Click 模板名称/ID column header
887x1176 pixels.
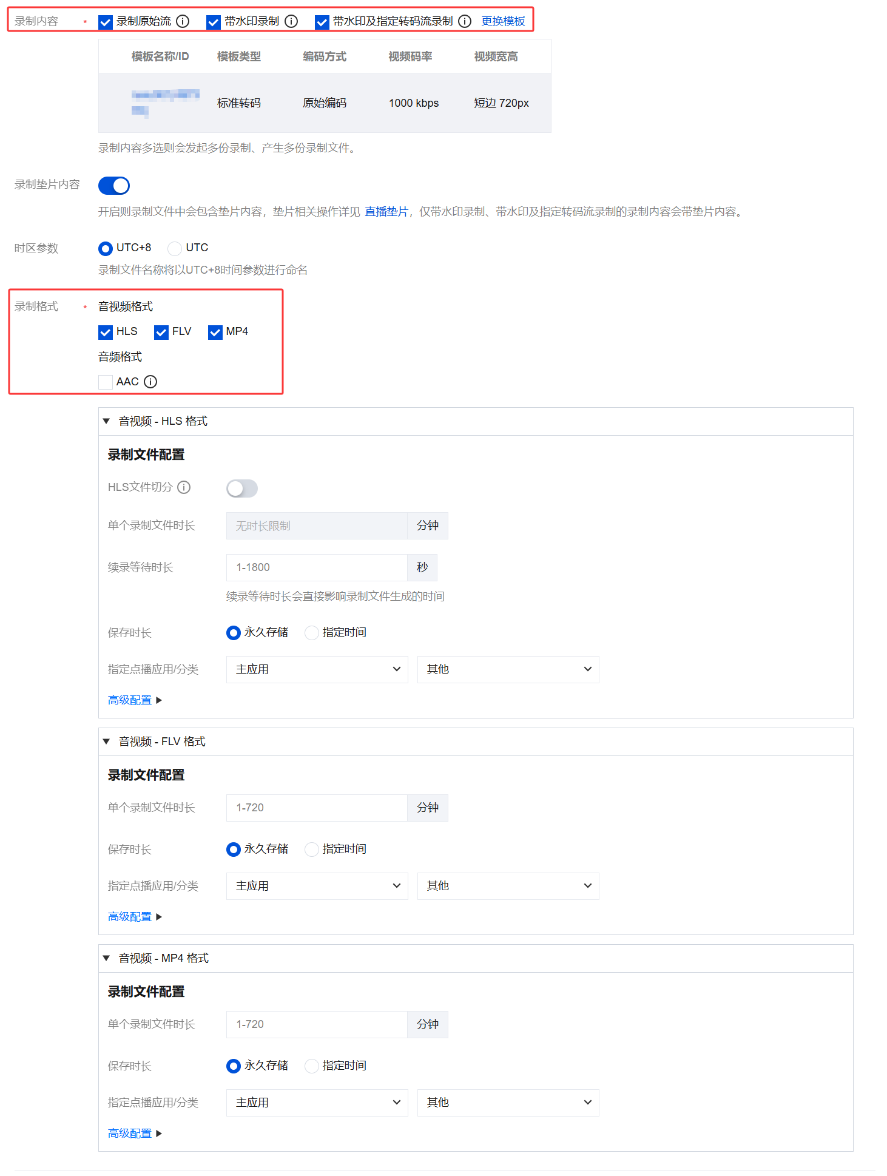coord(160,56)
